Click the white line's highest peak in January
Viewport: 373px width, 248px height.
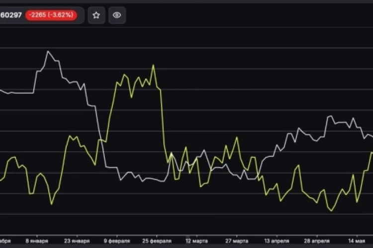tap(48, 51)
